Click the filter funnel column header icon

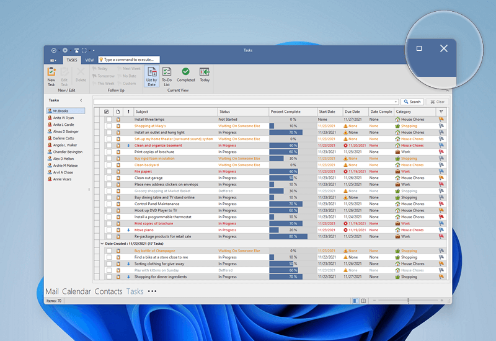click(441, 112)
